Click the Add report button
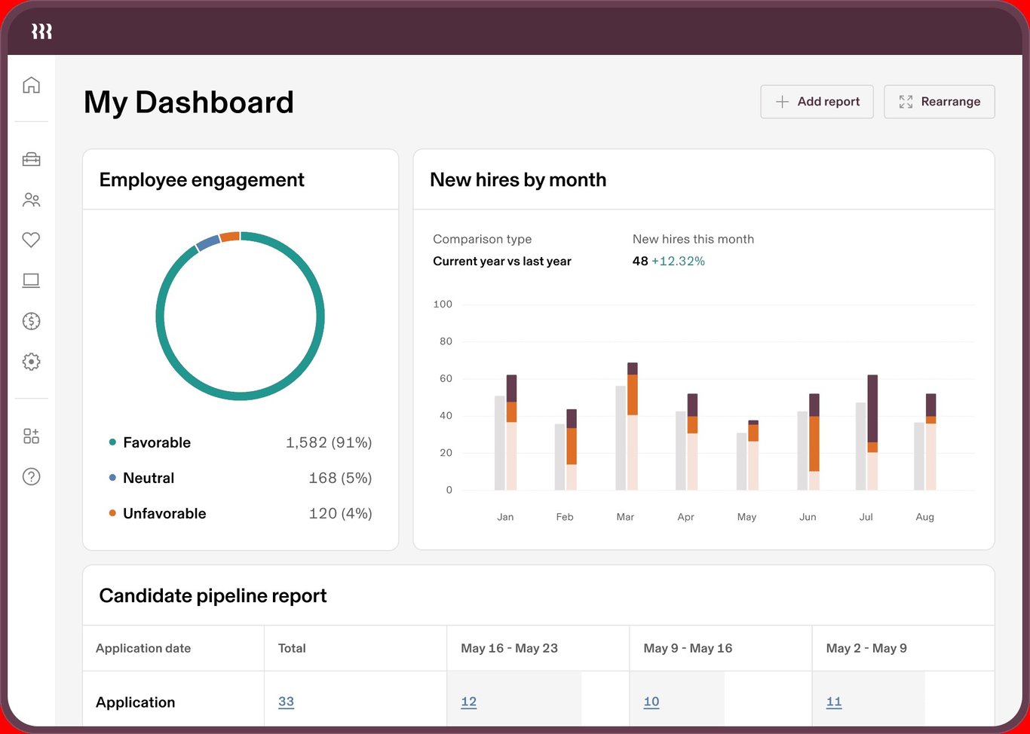Screen dimensions: 1030x734 [817, 102]
